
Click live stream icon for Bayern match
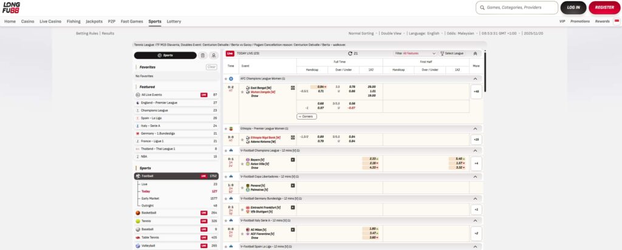point(293,160)
